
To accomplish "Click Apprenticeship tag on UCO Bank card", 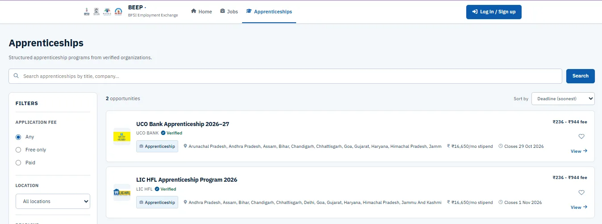I will 157,146.
